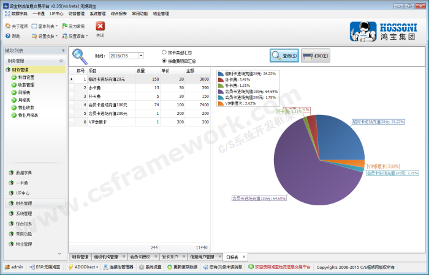Click the 查询(S) button

coord(284,56)
